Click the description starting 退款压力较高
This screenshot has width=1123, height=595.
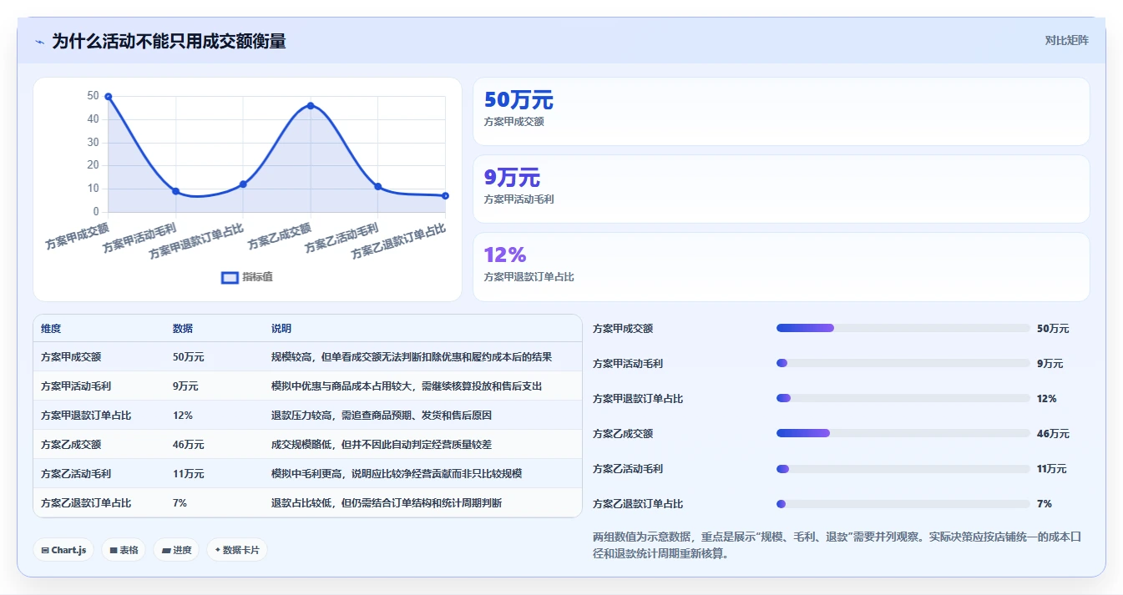click(x=382, y=415)
